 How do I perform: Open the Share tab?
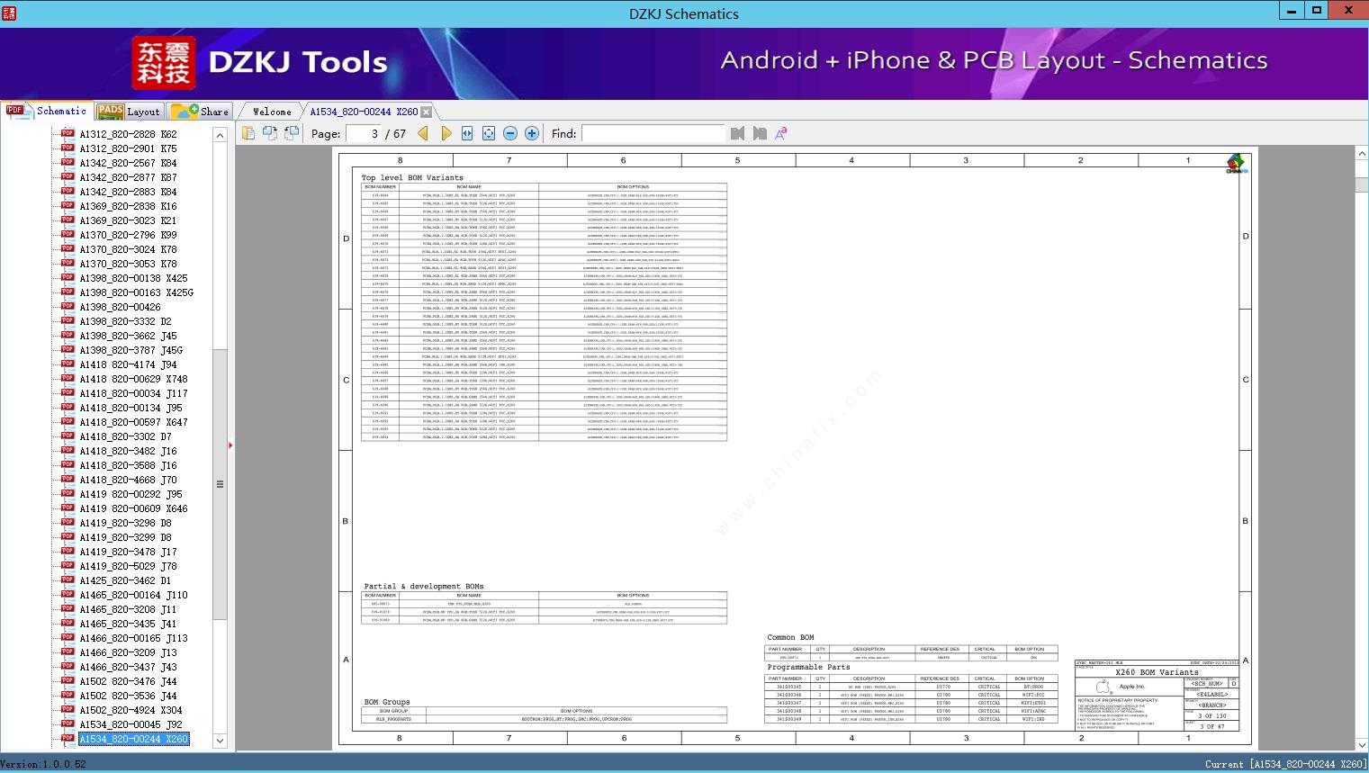tap(200, 112)
